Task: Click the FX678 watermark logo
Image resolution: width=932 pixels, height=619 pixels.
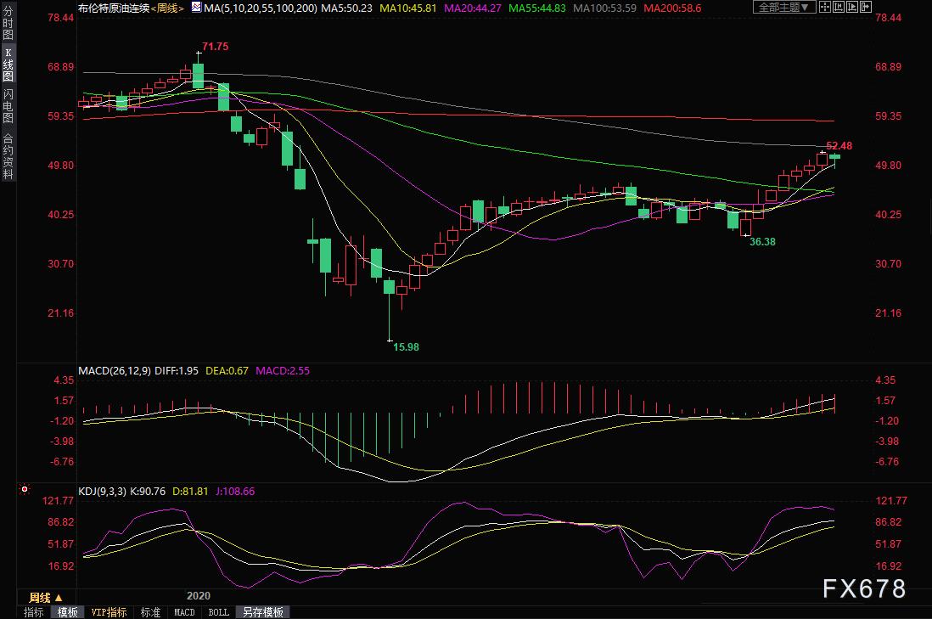Action: pos(862,588)
